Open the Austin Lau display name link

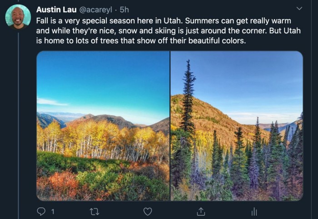56,10
